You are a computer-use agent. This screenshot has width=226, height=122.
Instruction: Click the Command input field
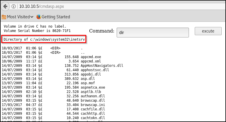(x=152, y=33)
